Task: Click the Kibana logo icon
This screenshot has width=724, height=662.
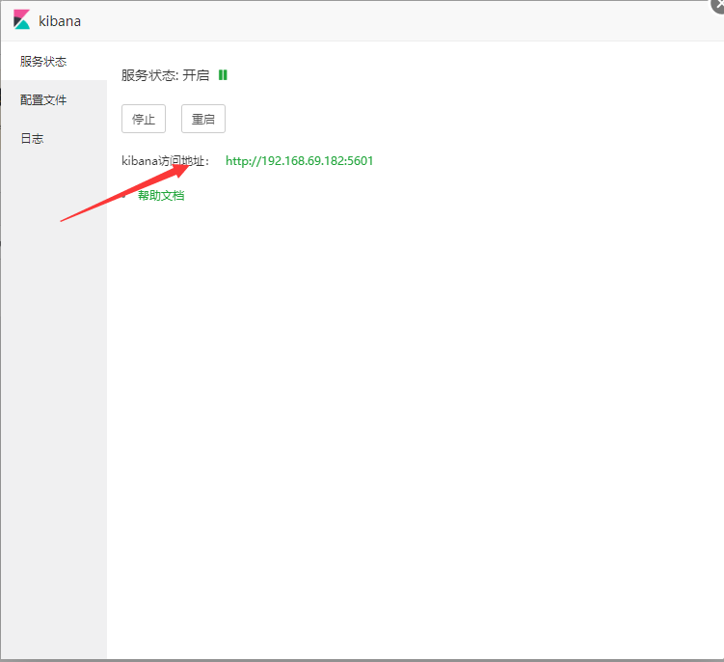Action: 22,20
